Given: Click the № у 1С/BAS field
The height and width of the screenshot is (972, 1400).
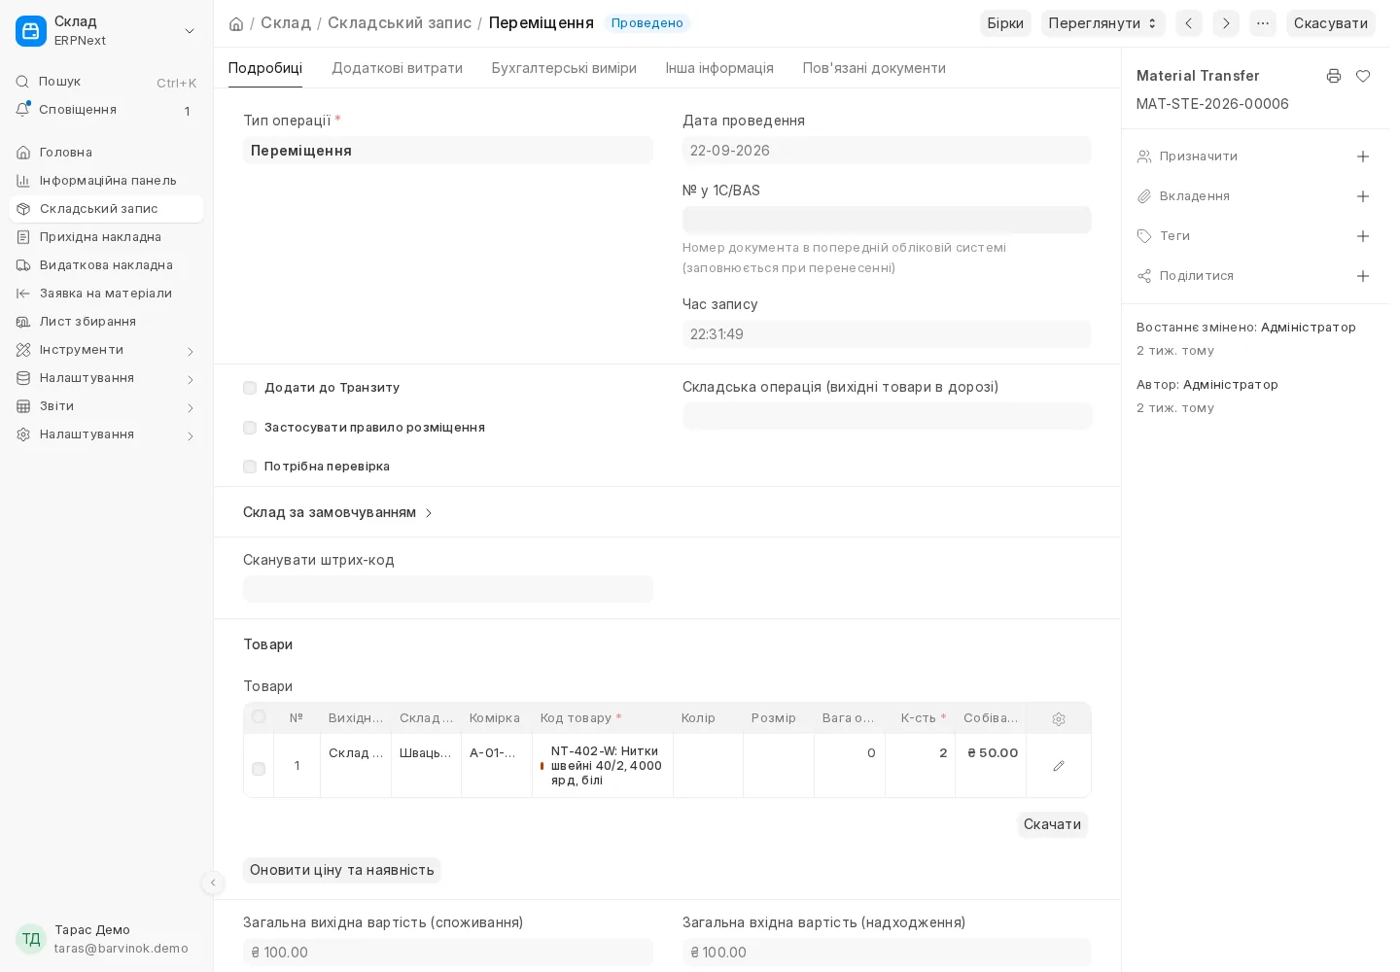Looking at the screenshot, I should click(887, 220).
